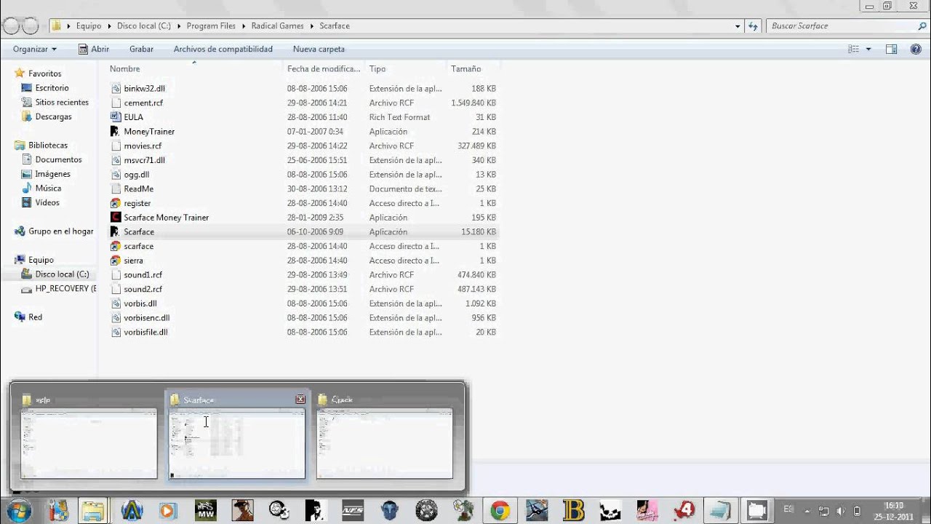Select the ogg.dll file icon
The height and width of the screenshot is (524, 931).
click(x=115, y=174)
